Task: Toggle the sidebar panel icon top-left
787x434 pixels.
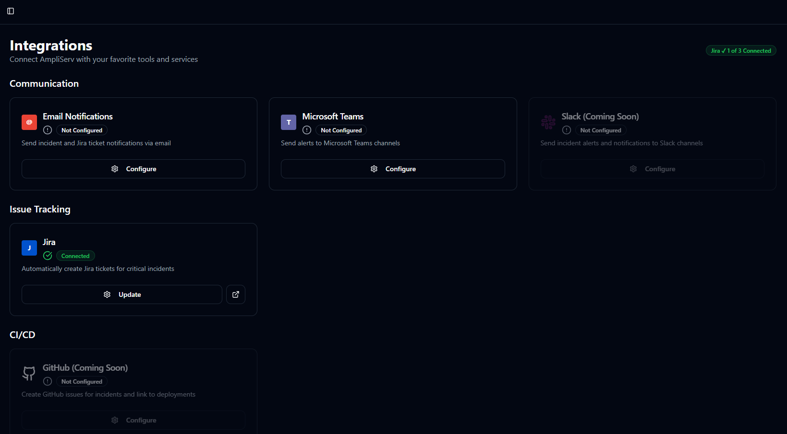Action: click(x=11, y=11)
